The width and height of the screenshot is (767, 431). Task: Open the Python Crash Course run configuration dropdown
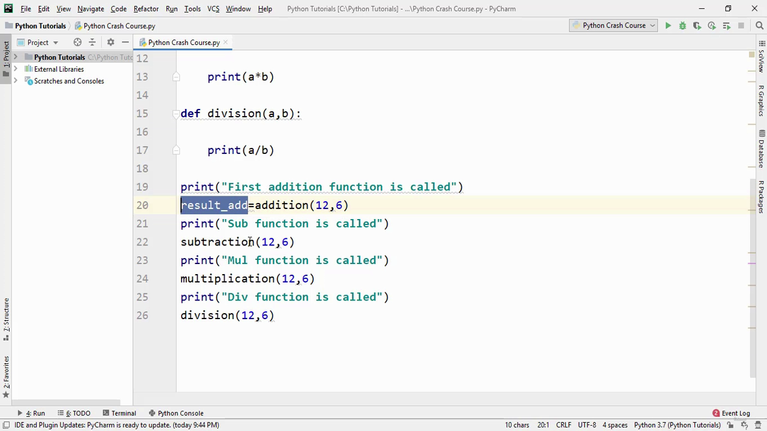click(614, 26)
